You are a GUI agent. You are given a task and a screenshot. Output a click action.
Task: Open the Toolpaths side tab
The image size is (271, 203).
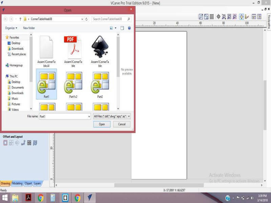point(269,22)
